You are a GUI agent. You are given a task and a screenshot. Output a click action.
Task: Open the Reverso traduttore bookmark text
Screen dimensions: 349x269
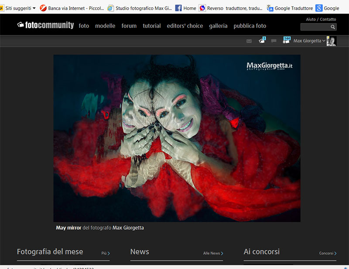coord(235,8)
